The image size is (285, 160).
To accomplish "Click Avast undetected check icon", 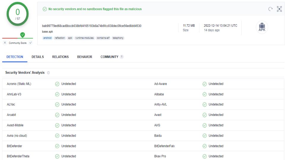I will (x=205, y=115).
